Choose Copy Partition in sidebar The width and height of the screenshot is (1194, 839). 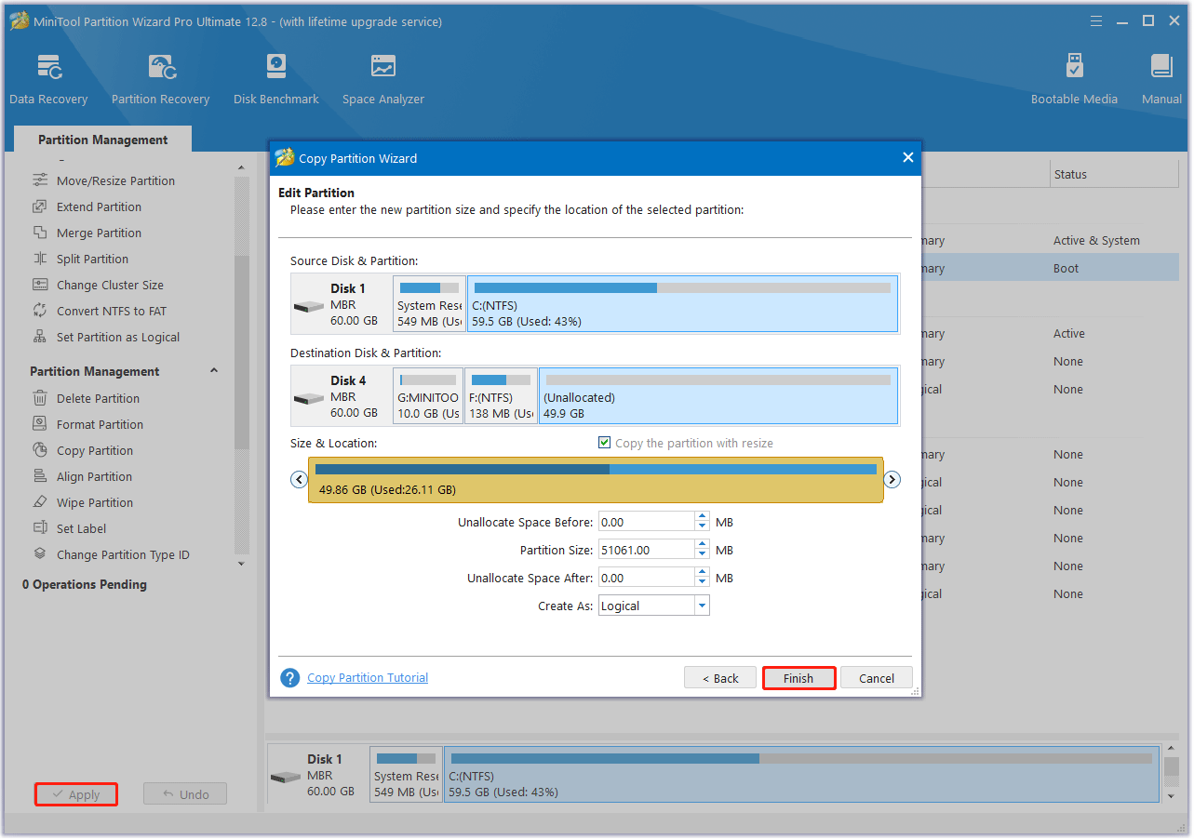coord(95,450)
